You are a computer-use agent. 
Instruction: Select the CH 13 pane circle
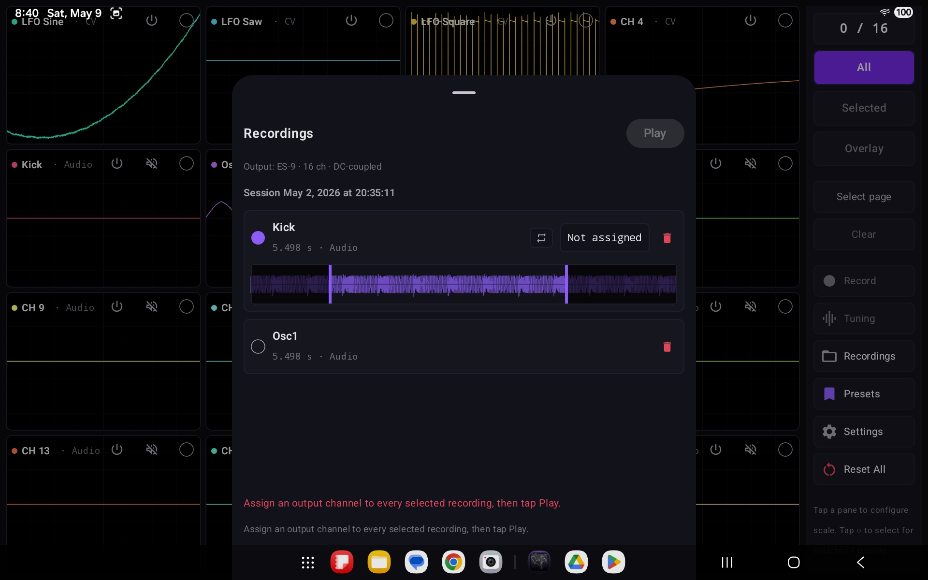pos(187,449)
